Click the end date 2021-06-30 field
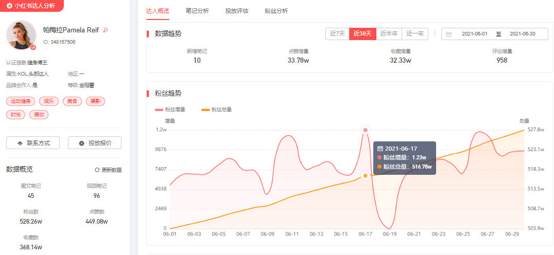This screenshot has height=255, width=554. (x=523, y=34)
